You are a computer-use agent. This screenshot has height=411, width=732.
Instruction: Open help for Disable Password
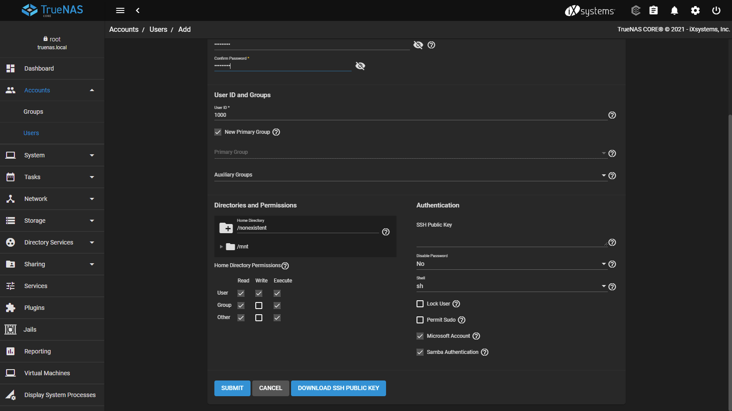(612, 264)
